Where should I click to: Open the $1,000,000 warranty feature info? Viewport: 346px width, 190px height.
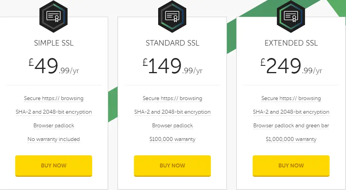291,139
